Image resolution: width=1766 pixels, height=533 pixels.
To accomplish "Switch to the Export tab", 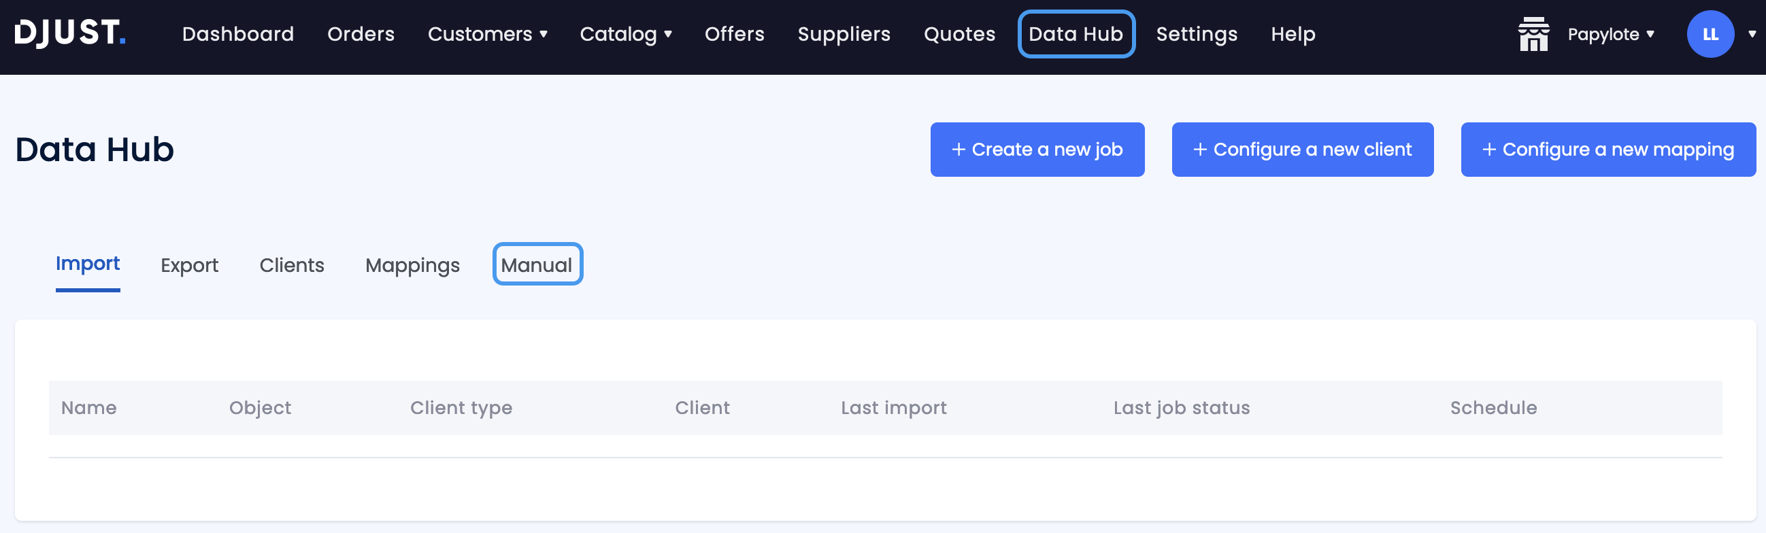I will tap(189, 265).
